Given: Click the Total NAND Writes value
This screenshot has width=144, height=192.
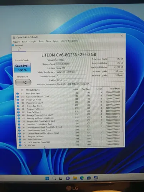Looking at the screenshot, I should pos(116,67).
